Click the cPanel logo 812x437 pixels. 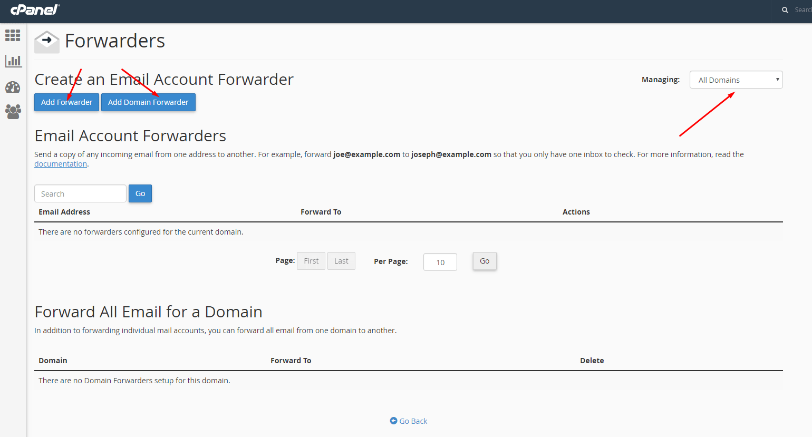[x=35, y=9]
